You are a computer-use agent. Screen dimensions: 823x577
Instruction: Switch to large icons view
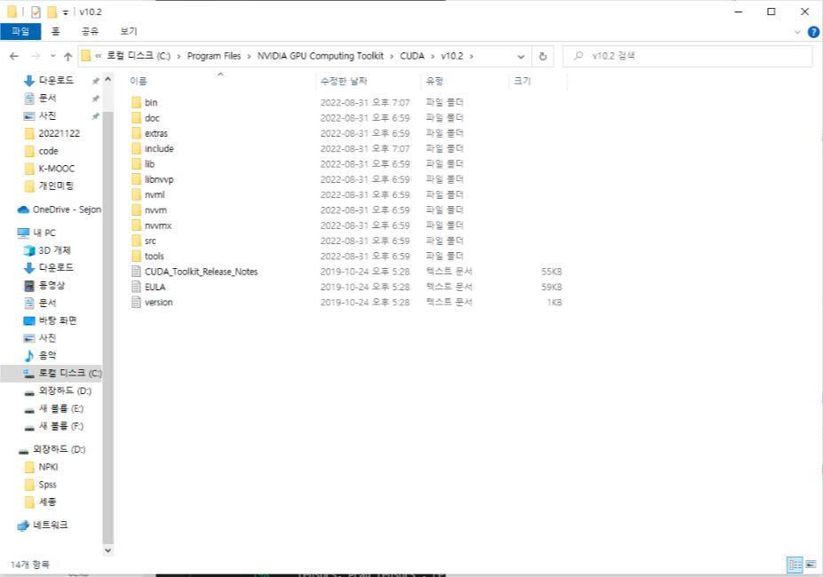point(811,565)
